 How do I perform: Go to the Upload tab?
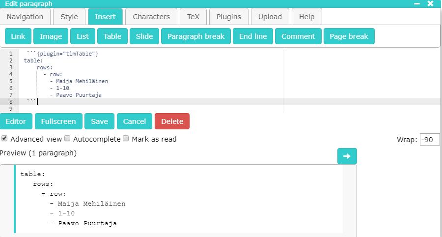point(270,17)
